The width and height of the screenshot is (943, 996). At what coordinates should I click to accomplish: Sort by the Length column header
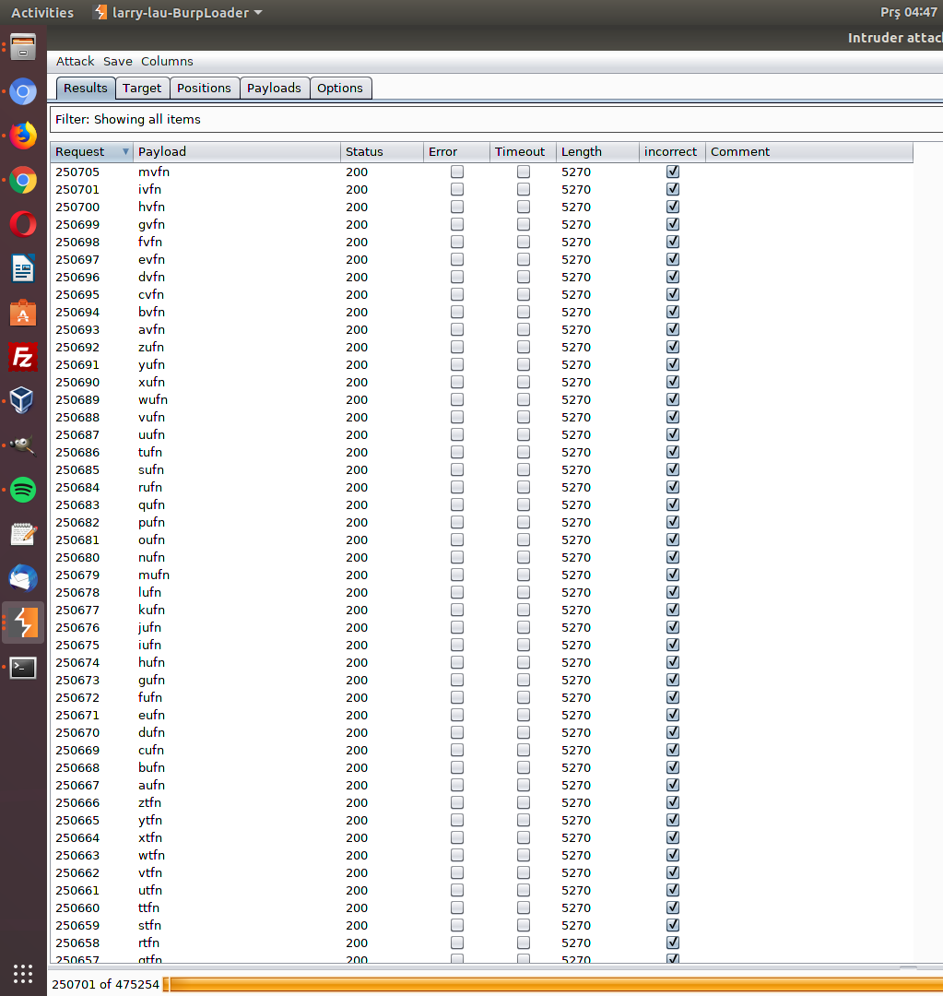click(597, 152)
